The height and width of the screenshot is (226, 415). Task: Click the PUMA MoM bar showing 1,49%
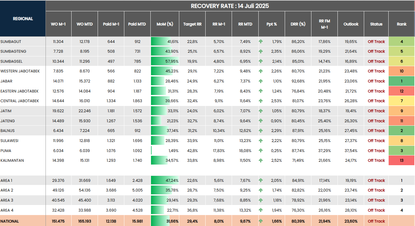165,151
